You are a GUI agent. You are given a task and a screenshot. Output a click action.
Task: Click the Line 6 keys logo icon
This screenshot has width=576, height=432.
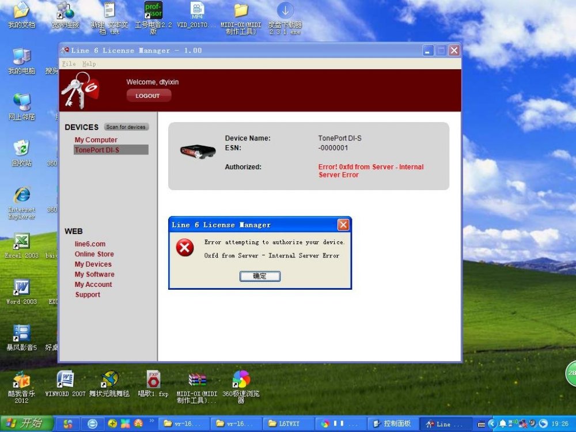(x=81, y=89)
